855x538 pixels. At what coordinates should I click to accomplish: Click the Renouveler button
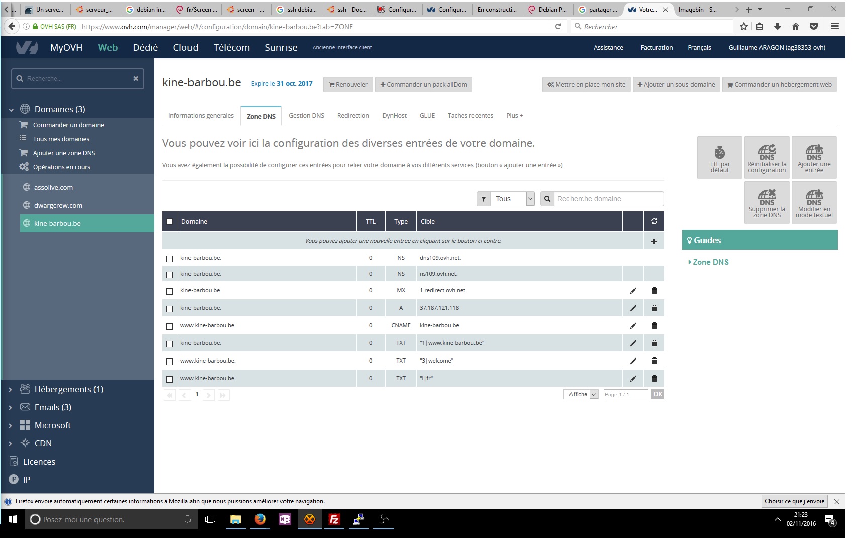348,84
